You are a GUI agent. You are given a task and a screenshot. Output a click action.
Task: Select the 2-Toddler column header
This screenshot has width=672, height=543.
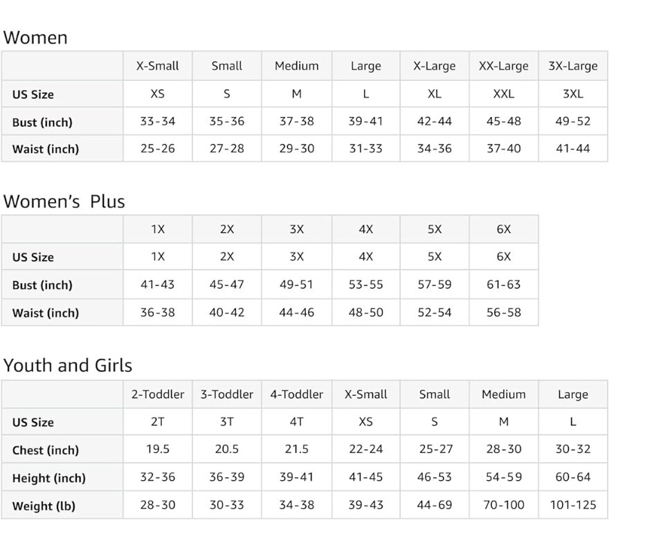[157, 394]
